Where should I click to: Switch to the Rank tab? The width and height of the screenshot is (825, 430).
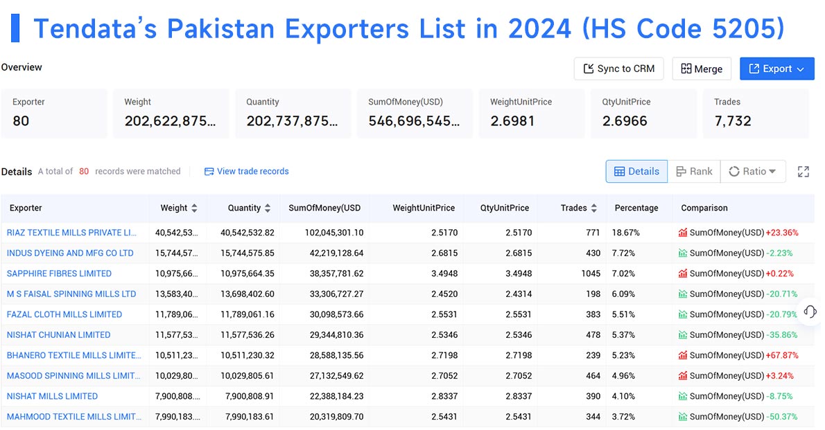click(x=695, y=171)
